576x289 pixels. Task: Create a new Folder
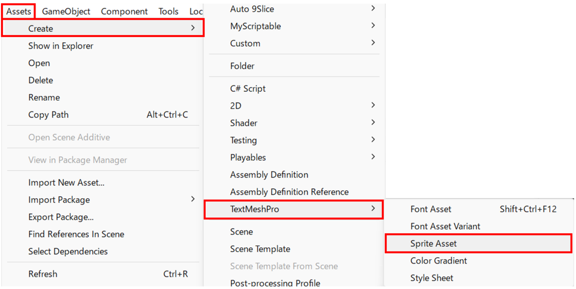pyautogui.click(x=242, y=66)
